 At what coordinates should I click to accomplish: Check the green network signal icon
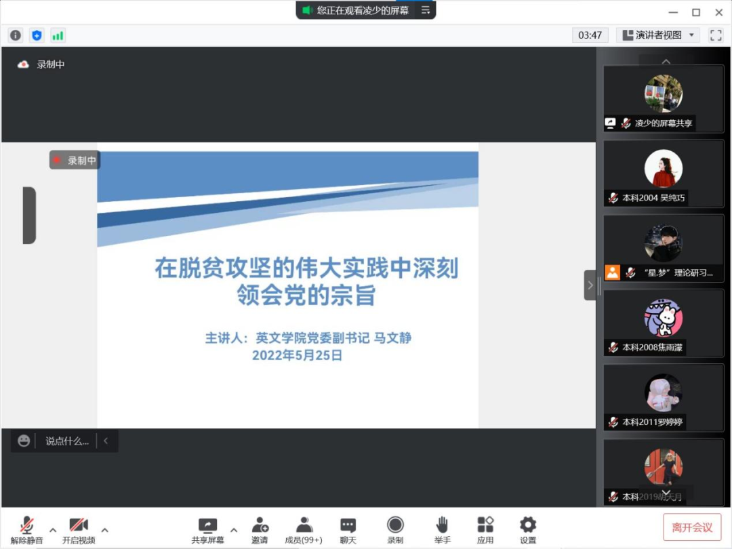(x=58, y=35)
